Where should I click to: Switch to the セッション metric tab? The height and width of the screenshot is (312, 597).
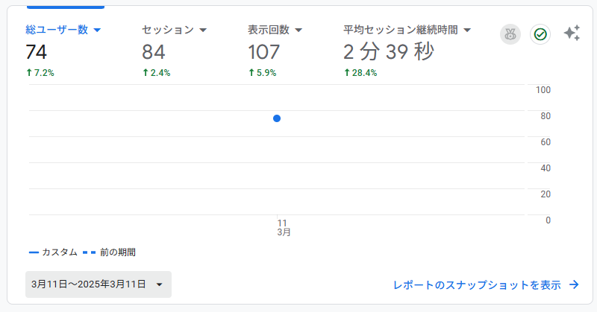click(x=168, y=30)
